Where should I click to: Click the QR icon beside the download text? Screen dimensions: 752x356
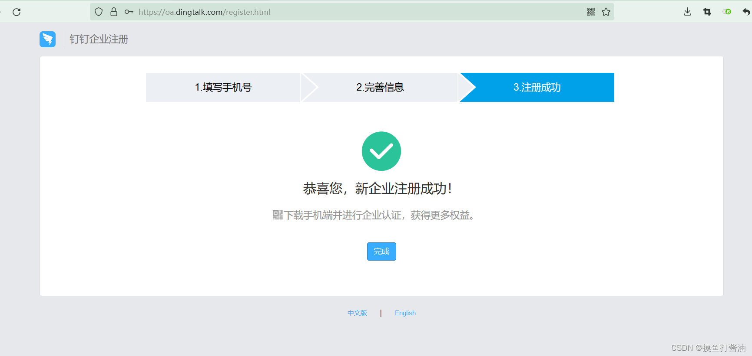point(278,215)
